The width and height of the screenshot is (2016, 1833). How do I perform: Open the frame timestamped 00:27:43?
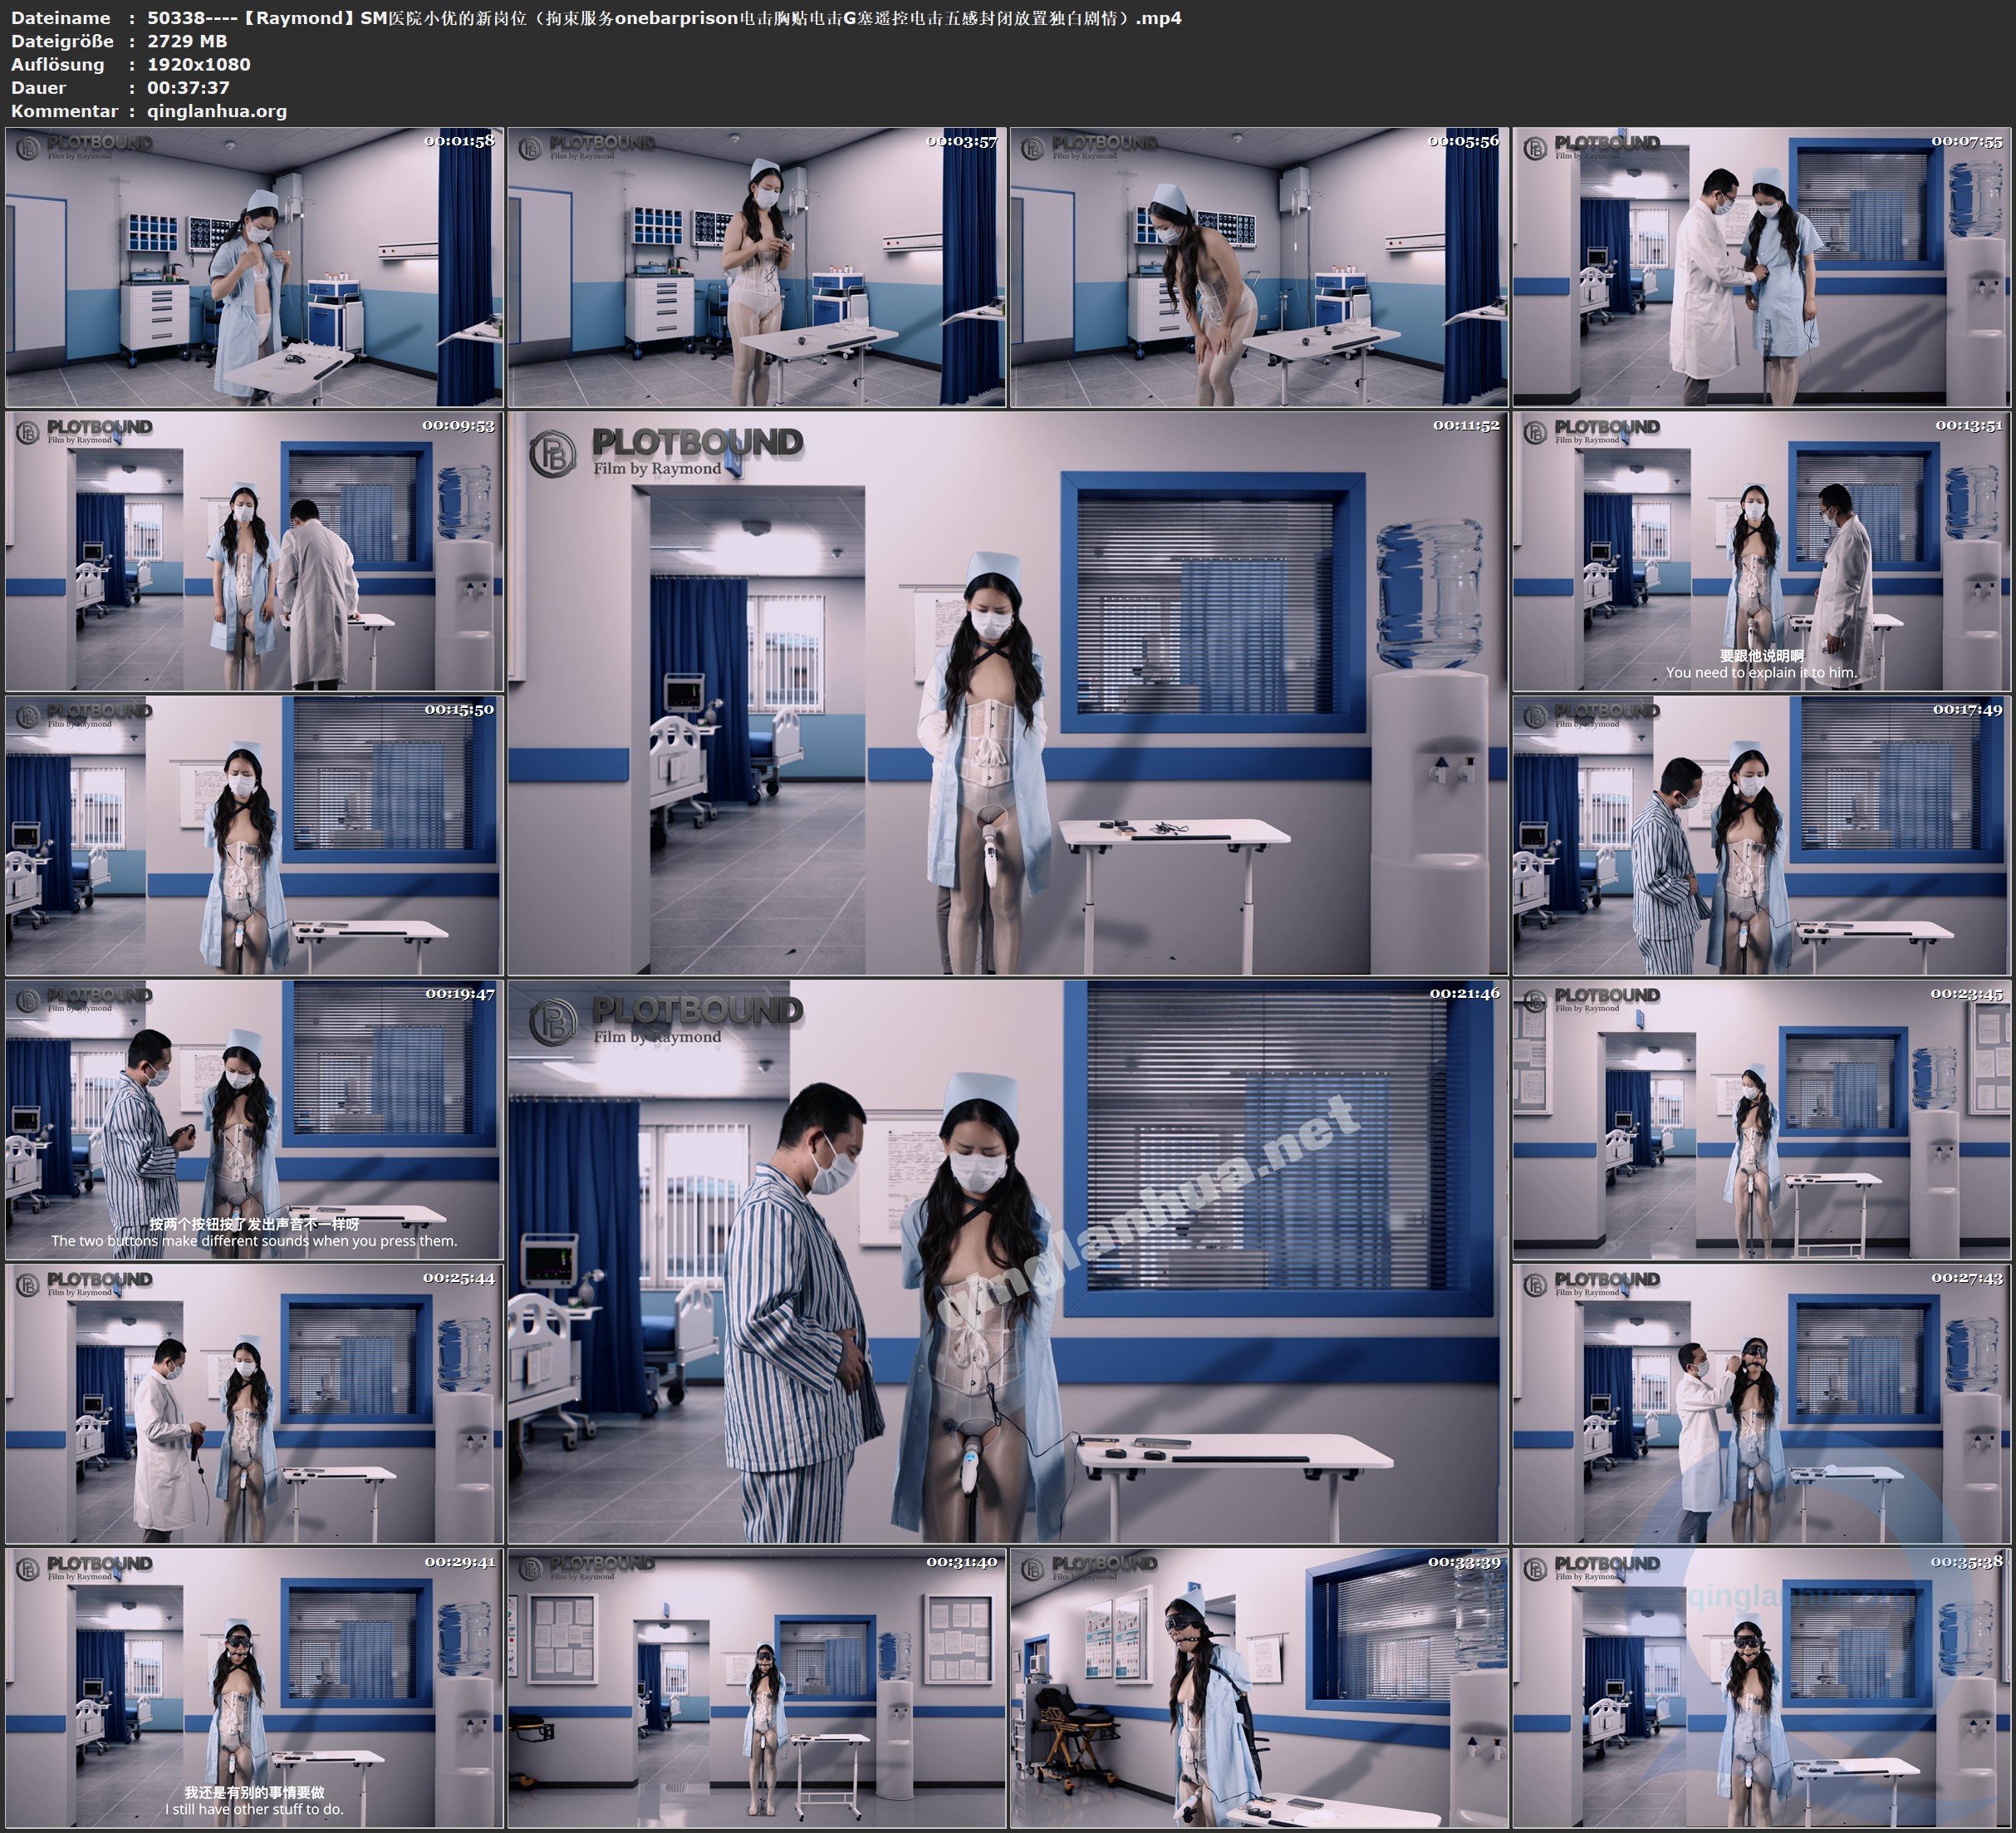(x=1762, y=1403)
